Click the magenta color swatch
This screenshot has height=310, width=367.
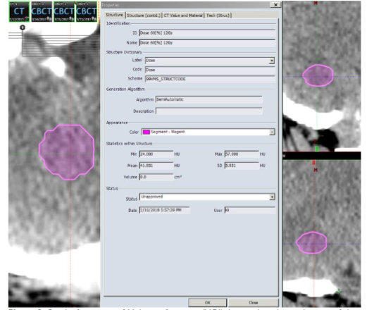[x=147, y=132]
